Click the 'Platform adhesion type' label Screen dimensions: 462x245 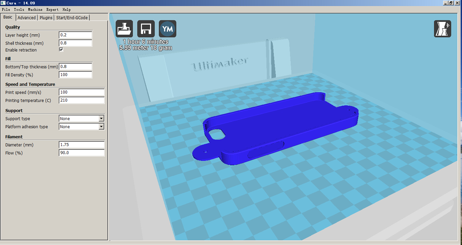pos(27,127)
